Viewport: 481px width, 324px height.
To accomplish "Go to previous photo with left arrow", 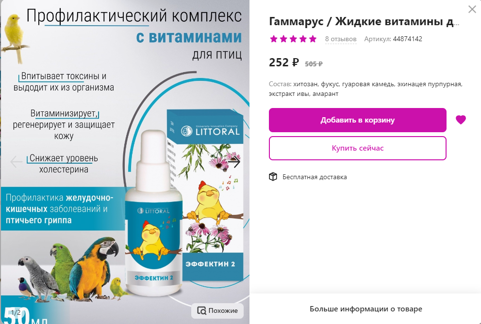I will (x=16, y=162).
